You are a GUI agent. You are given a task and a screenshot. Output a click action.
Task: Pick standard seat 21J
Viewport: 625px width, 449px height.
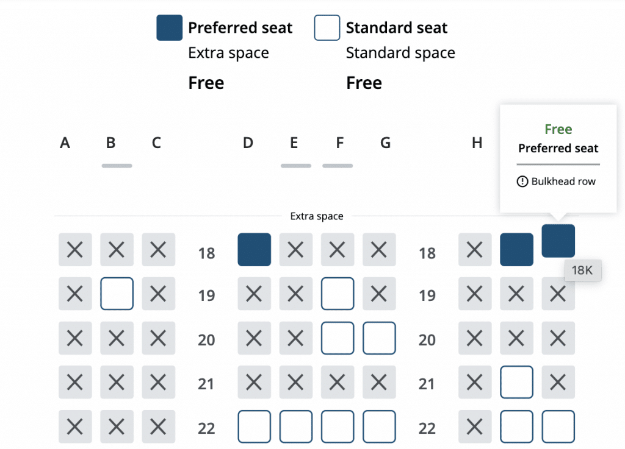point(516,382)
